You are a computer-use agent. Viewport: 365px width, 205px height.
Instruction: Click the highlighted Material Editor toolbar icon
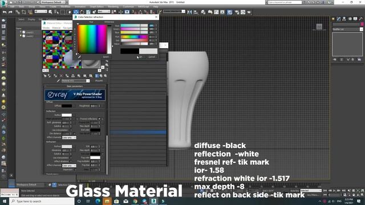(x=229, y=12)
